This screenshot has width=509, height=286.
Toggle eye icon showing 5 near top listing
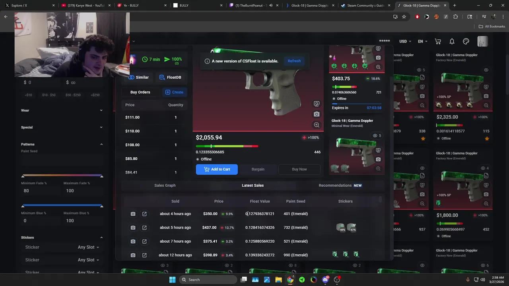coord(418,70)
